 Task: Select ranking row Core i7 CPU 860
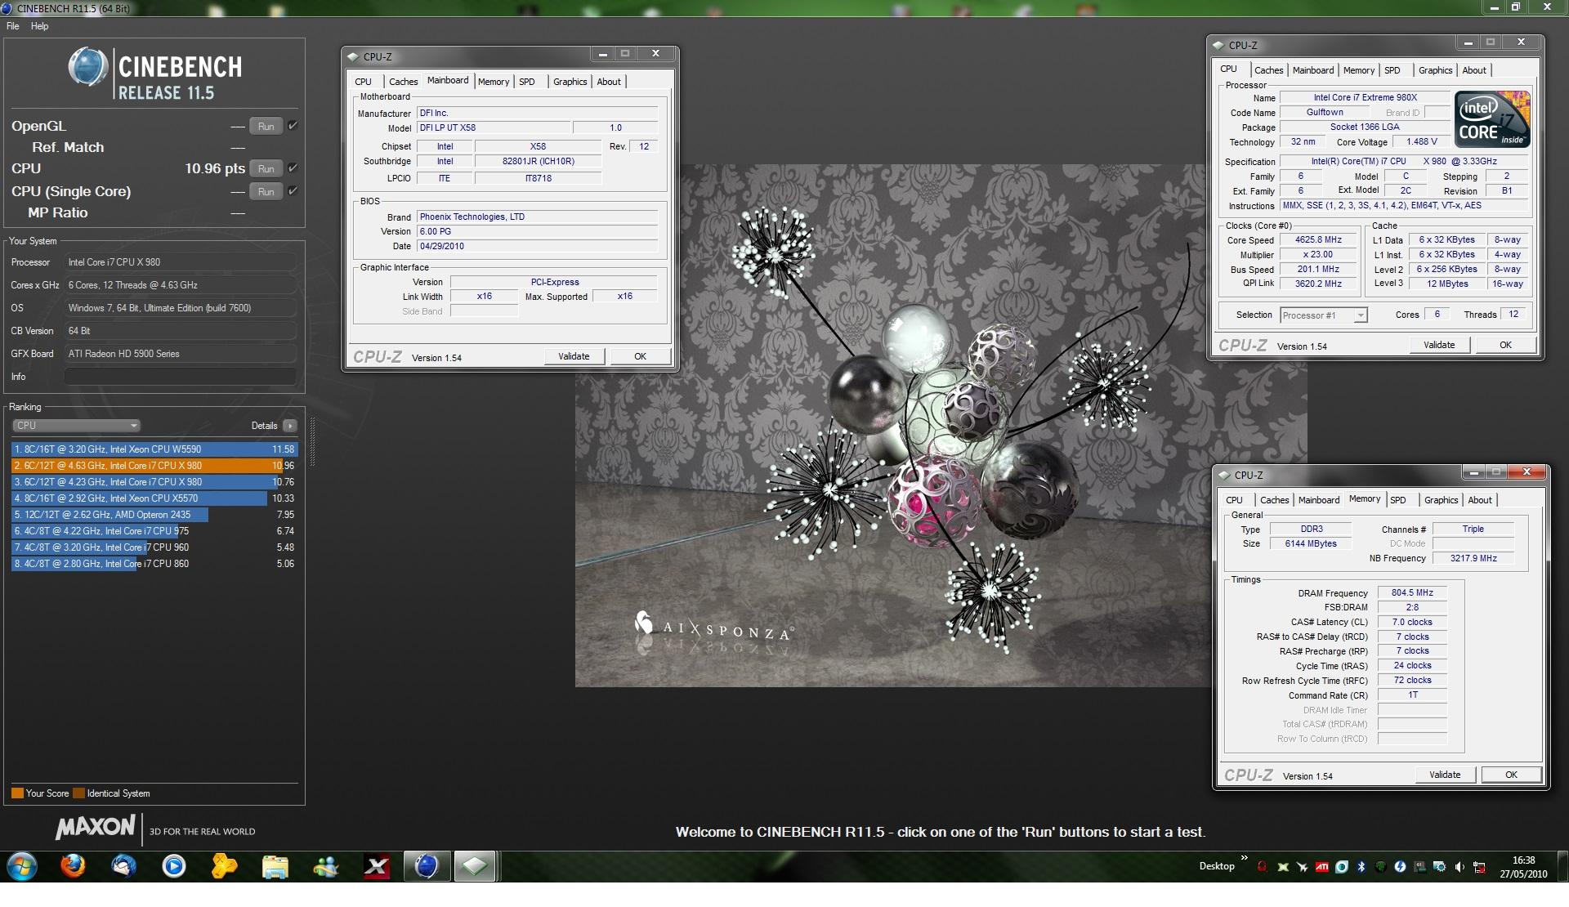click(154, 564)
